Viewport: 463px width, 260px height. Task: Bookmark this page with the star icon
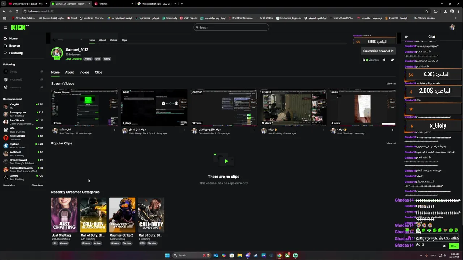coord(427,11)
